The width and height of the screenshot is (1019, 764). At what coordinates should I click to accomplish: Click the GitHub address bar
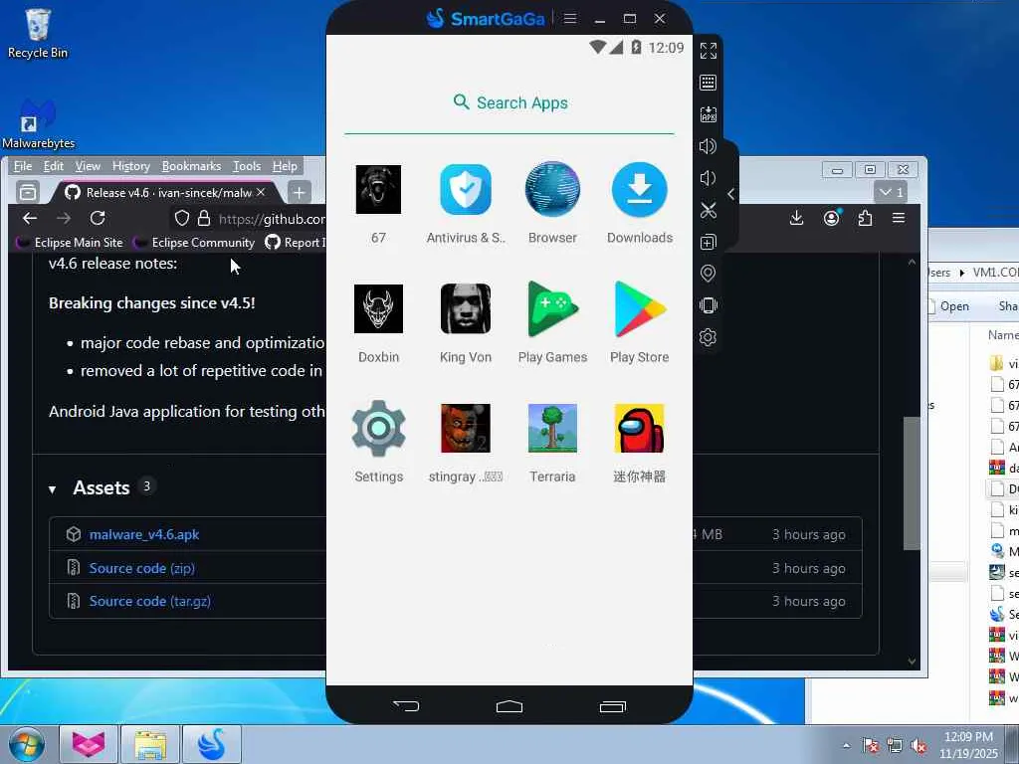[x=271, y=219]
